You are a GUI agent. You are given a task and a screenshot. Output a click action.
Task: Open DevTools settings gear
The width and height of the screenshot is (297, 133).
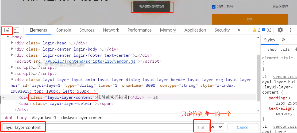(x=280, y=30)
